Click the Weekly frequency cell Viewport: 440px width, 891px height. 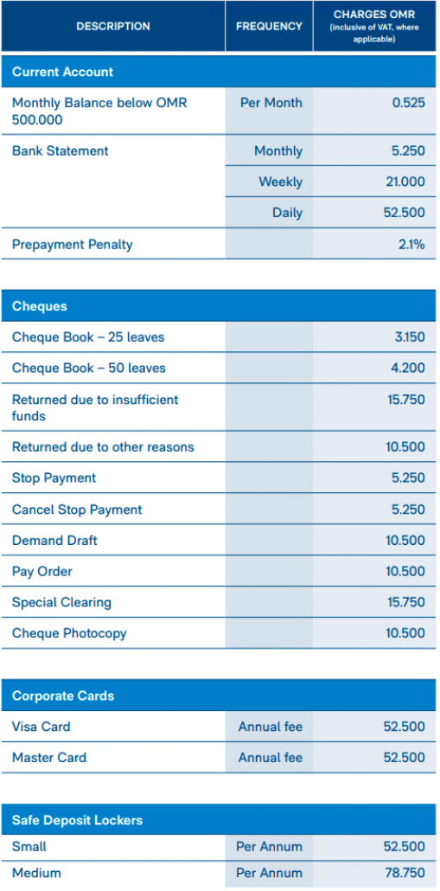click(x=269, y=182)
